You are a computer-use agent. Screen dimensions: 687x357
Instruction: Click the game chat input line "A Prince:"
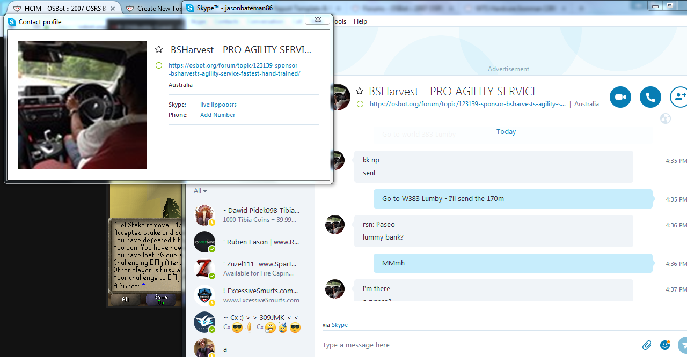pos(146,286)
